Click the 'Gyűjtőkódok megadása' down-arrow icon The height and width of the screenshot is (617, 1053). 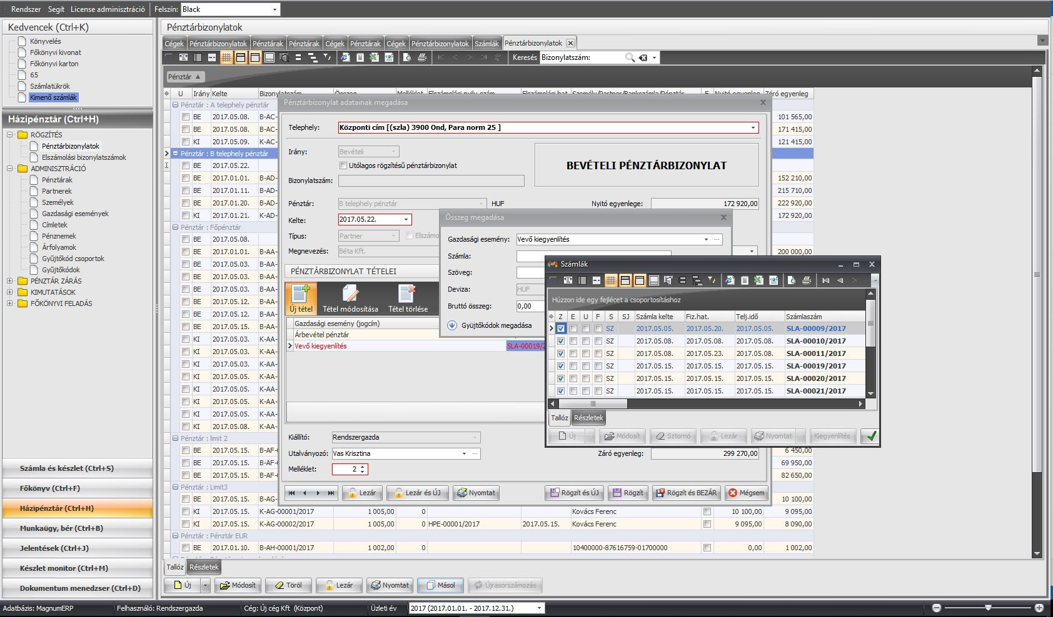coord(452,325)
